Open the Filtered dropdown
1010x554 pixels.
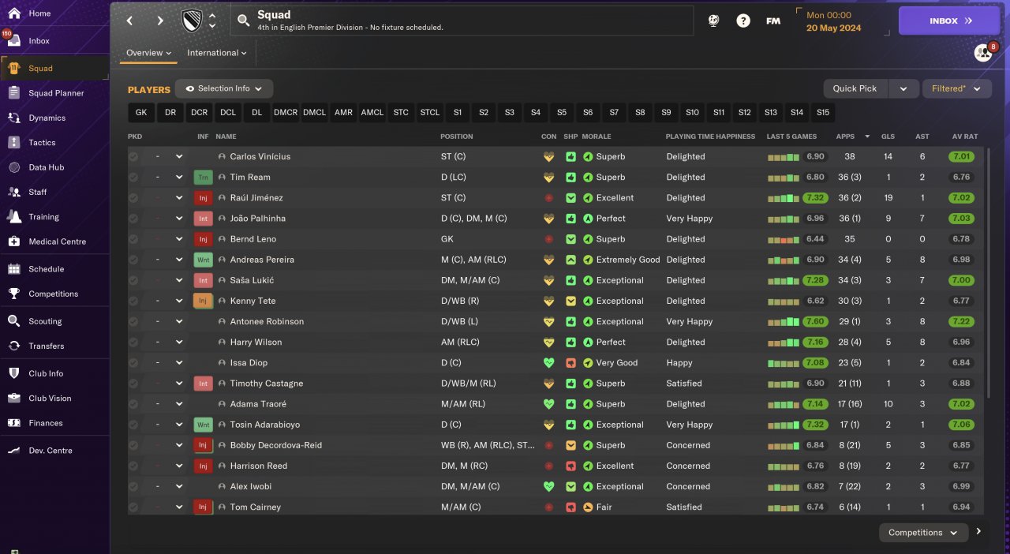tap(956, 88)
